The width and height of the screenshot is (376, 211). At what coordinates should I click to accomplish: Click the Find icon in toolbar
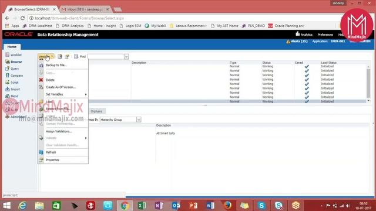tap(76, 56)
